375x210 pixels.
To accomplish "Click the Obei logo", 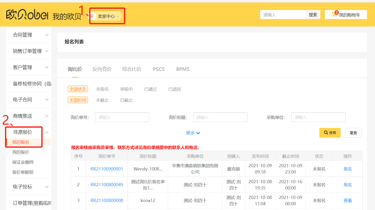I will [27, 15].
